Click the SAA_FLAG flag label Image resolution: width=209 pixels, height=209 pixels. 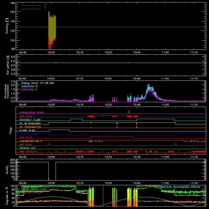click(26, 137)
